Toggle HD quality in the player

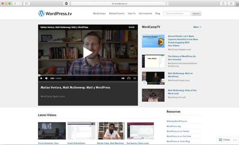(123, 78)
